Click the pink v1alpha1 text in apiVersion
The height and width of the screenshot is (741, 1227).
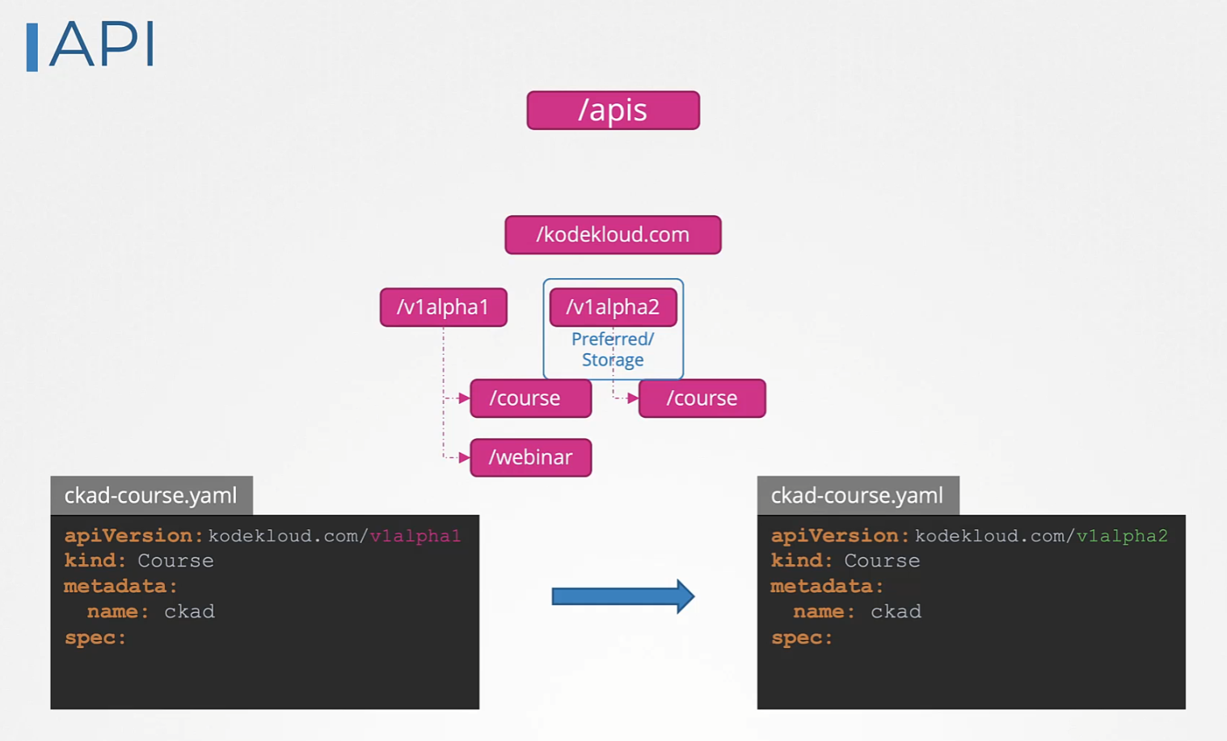[415, 536]
